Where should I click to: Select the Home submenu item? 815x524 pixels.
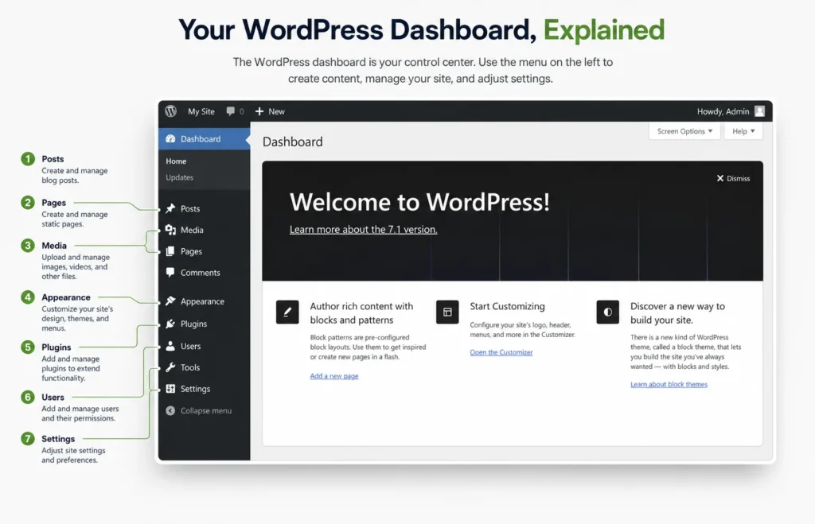pos(176,161)
